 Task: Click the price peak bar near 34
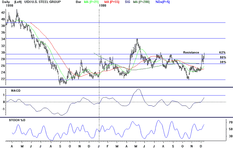[137, 41]
